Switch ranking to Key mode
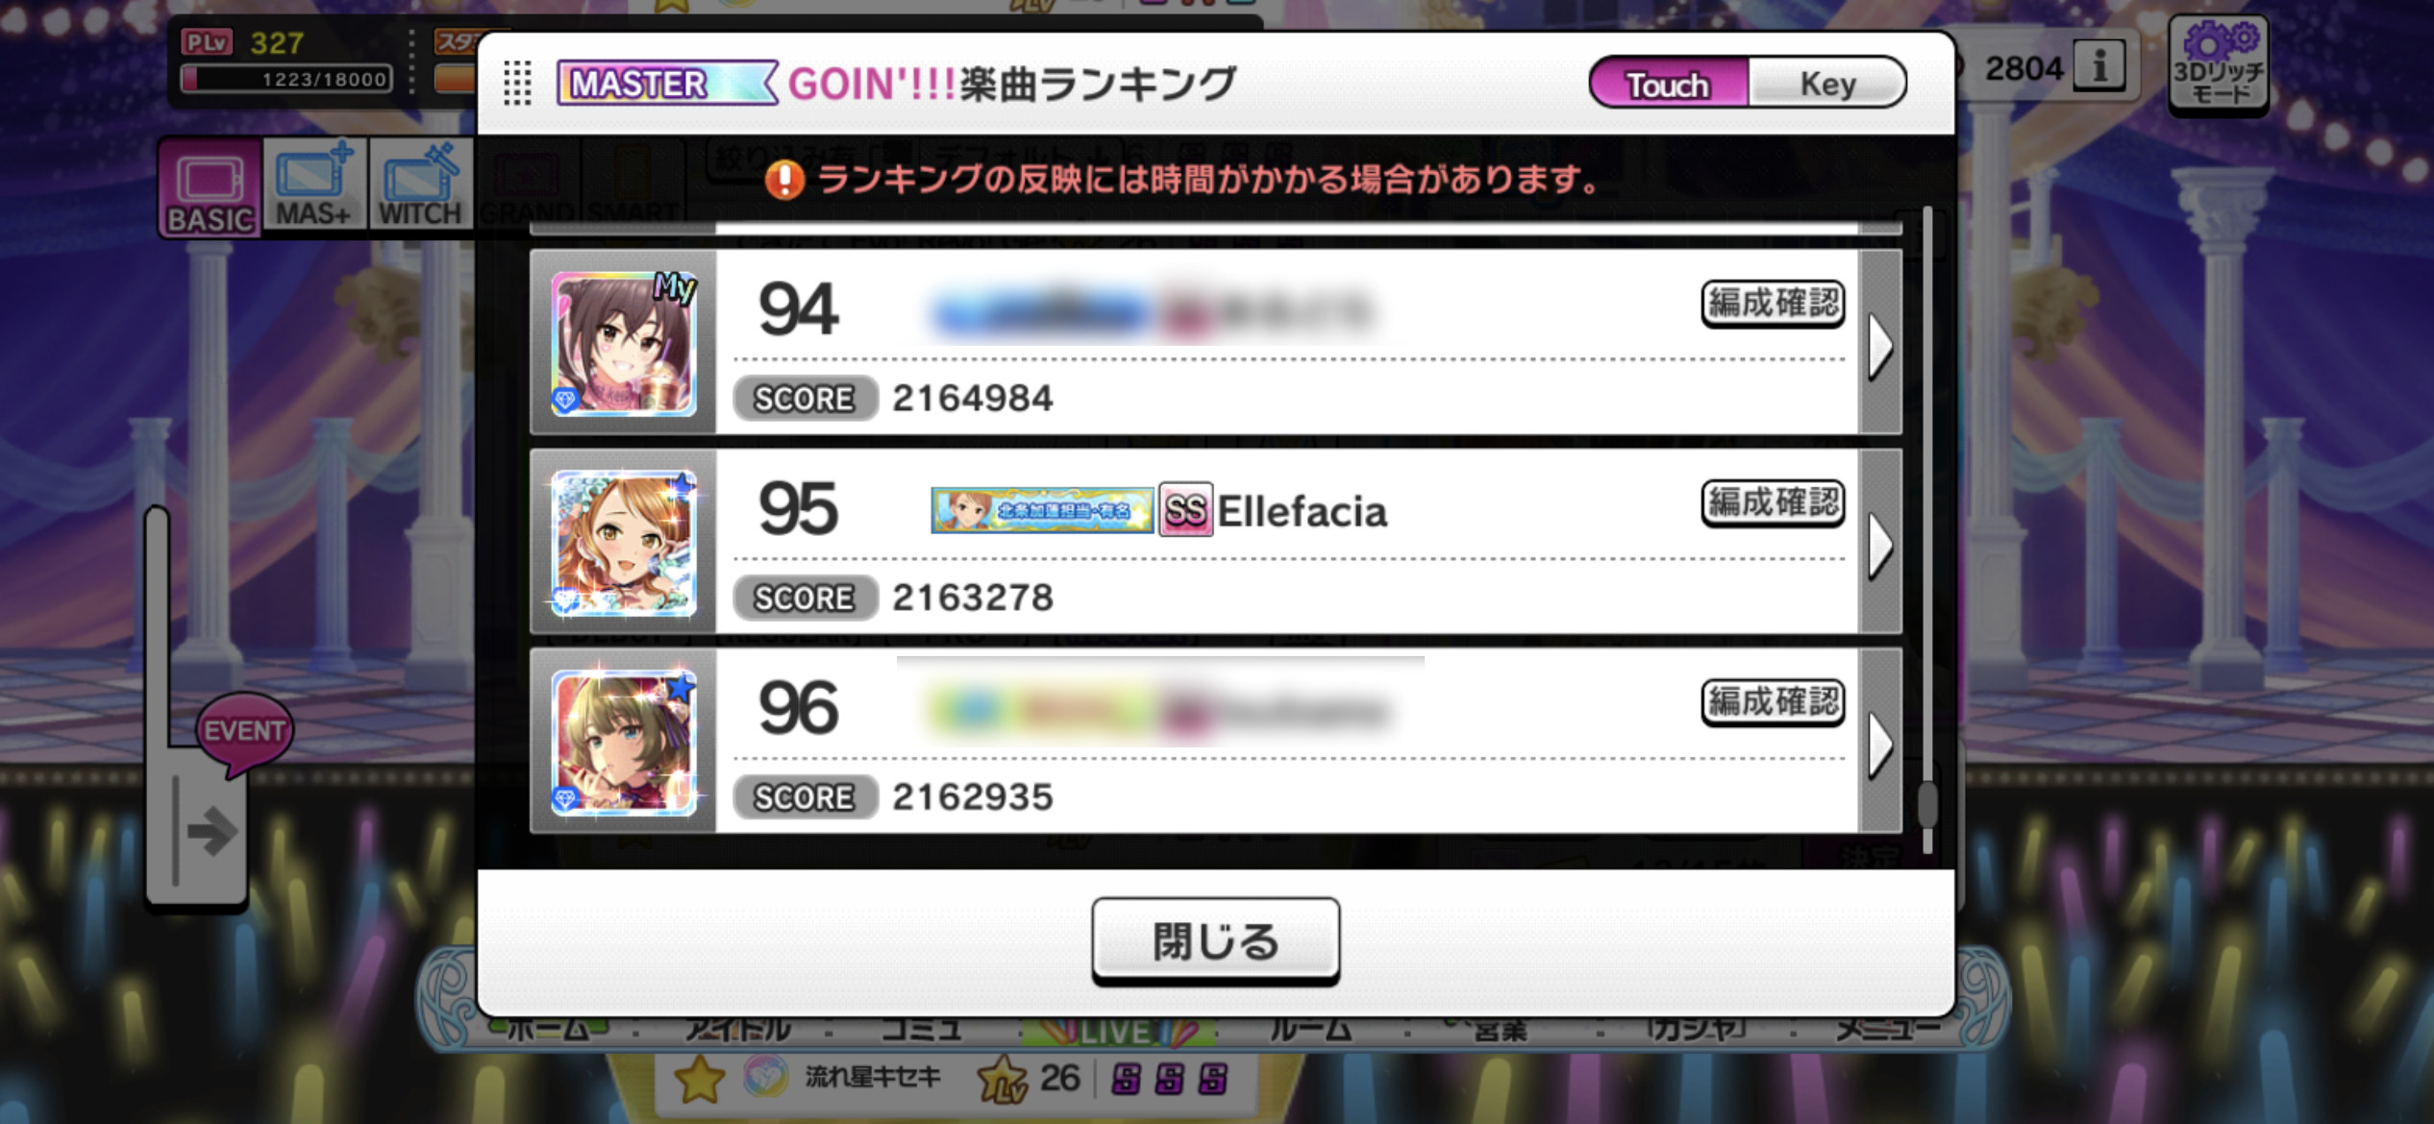Image resolution: width=2434 pixels, height=1124 pixels. 1826,84
